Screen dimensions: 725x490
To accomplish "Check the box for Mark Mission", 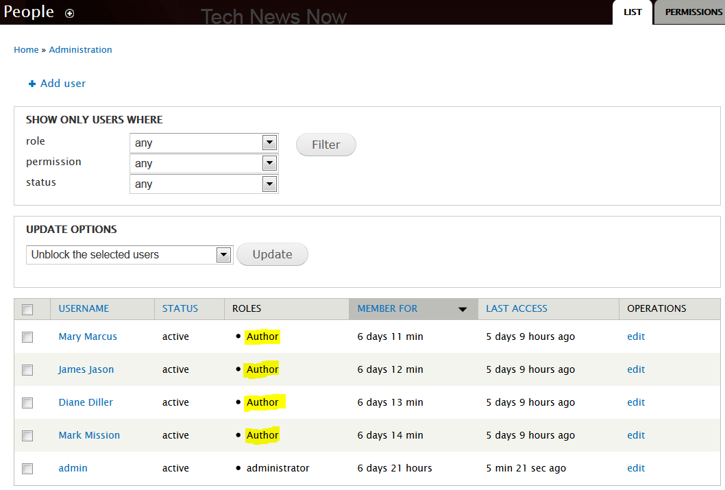I will [x=27, y=435].
